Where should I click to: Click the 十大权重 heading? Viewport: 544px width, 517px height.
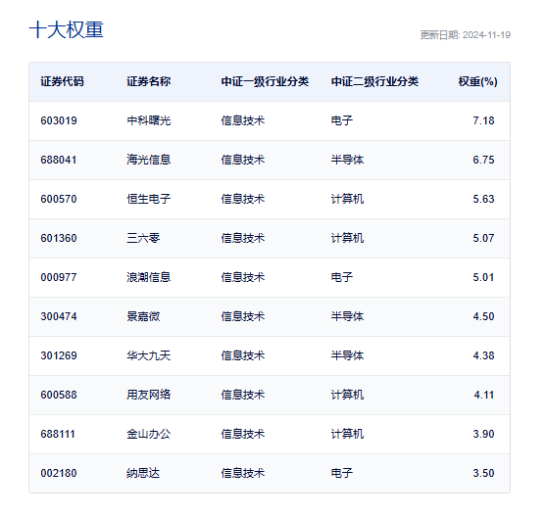(67, 29)
